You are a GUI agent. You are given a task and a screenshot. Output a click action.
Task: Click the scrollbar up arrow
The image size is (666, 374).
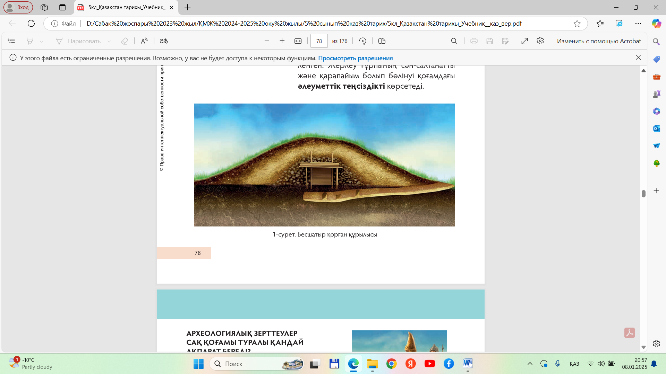(643, 71)
